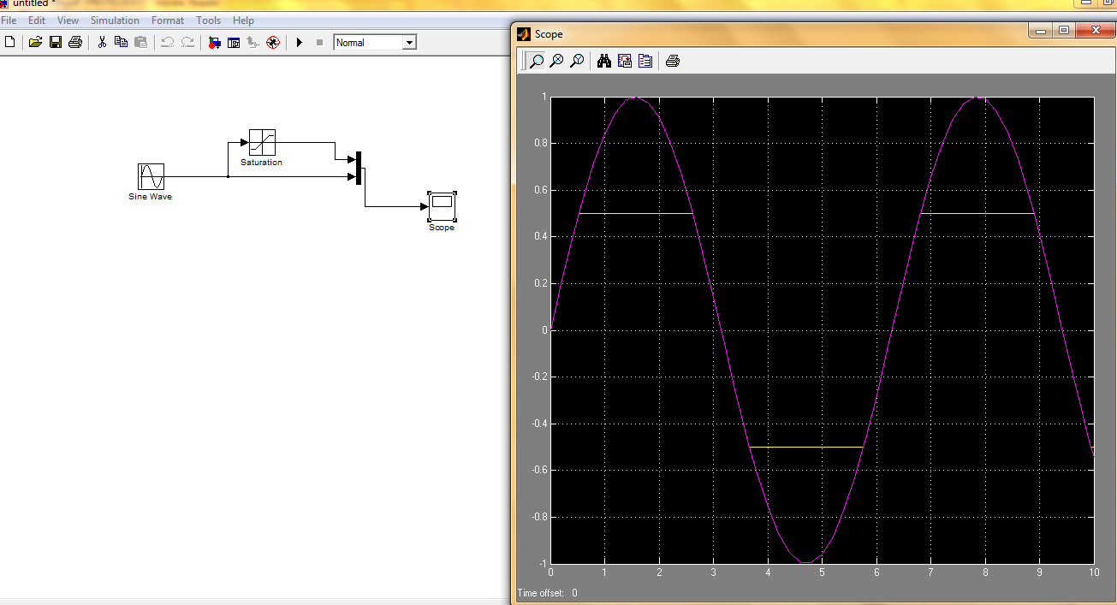Select the Sine Wave block
The width and height of the screenshot is (1117, 605).
click(150, 176)
